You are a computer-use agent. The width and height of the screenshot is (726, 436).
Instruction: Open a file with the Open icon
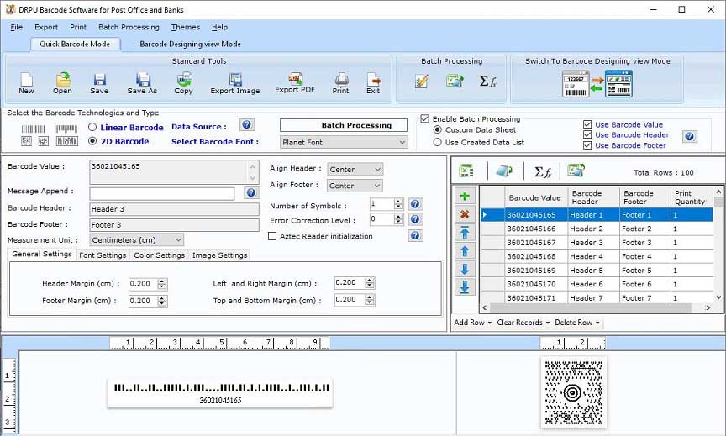point(62,80)
